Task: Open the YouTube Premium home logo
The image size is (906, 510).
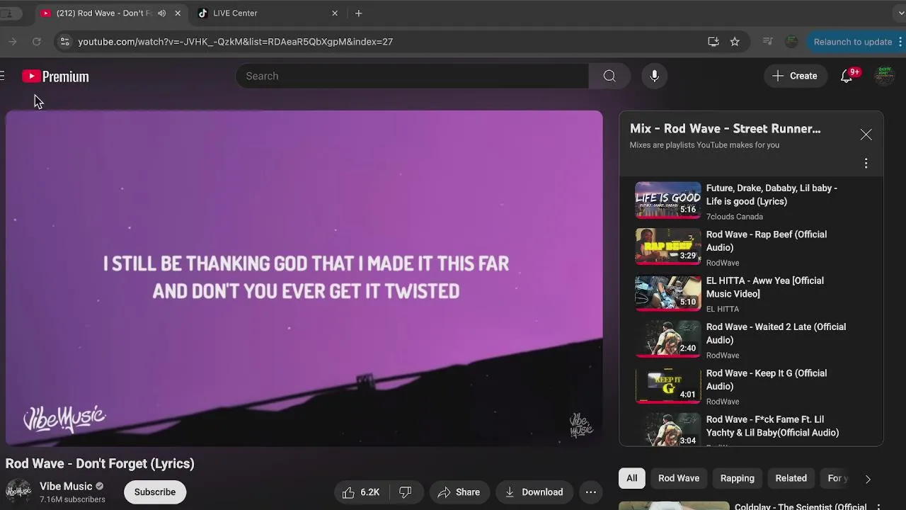Action: pos(55,76)
